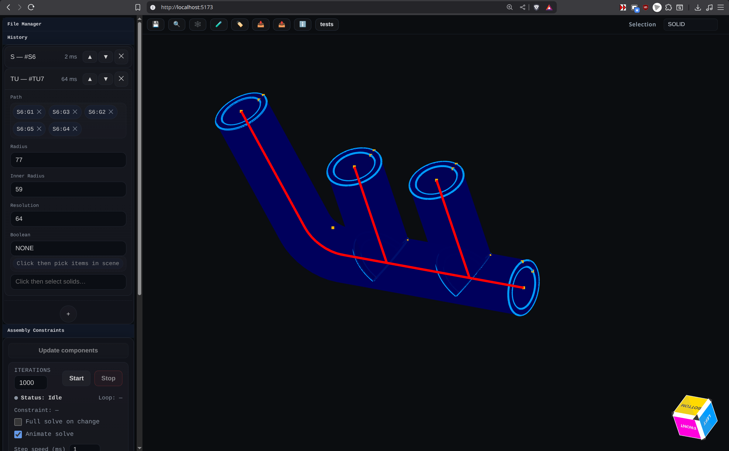This screenshot has height=451, width=729.
Task: Click the floppy disk save icon
Action: point(156,24)
